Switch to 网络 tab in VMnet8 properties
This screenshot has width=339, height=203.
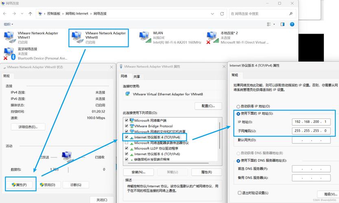(x=124, y=76)
